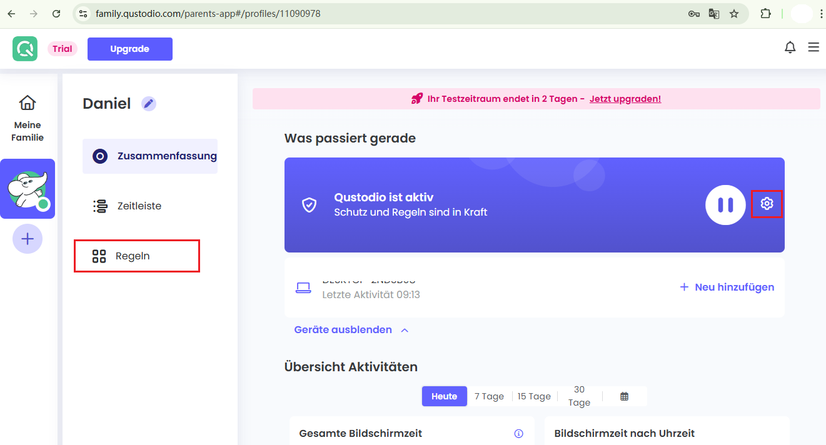Image resolution: width=826 pixels, height=445 pixels.
Task: Go to Meine Familie home
Action: [x=28, y=118]
